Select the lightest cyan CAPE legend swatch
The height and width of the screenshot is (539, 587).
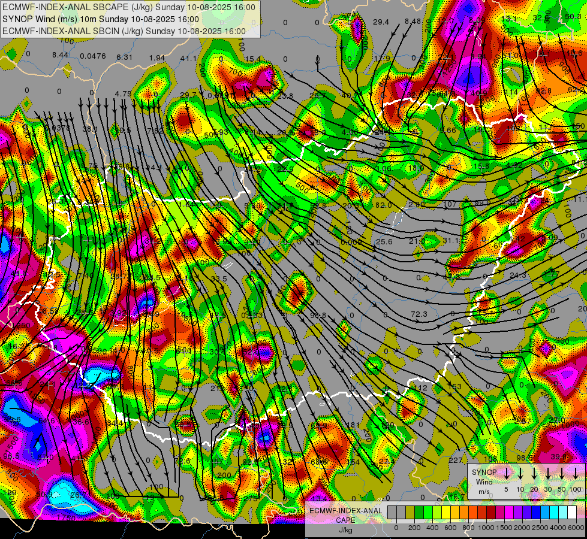563,512
